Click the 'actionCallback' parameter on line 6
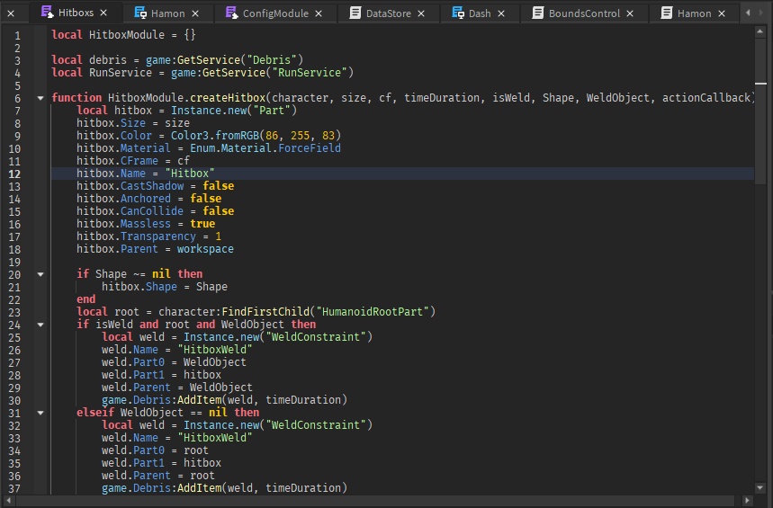 pyautogui.click(x=706, y=98)
